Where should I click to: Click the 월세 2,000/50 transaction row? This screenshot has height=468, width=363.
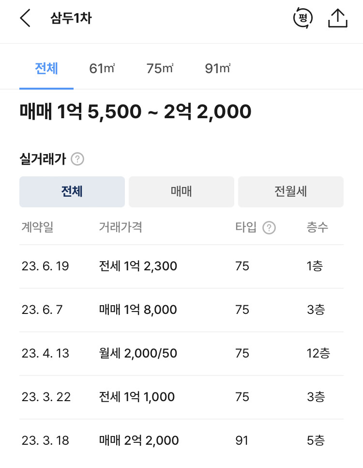[x=181, y=353]
